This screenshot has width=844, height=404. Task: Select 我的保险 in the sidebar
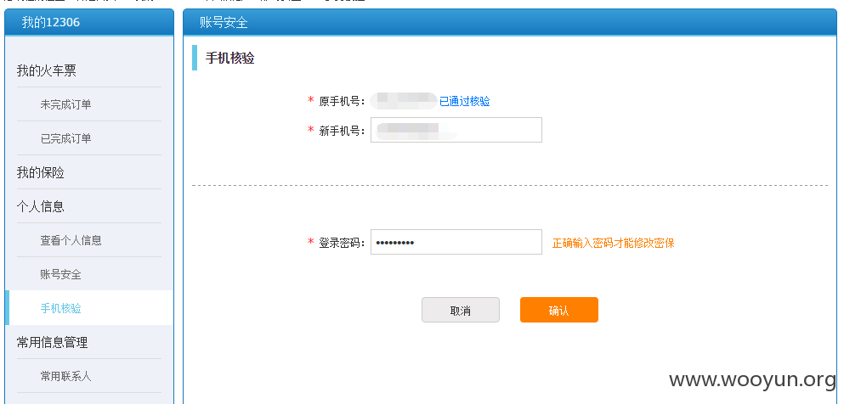click(x=40, y=173)
